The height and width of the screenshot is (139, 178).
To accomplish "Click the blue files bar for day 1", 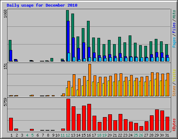I will coord(11,56).
